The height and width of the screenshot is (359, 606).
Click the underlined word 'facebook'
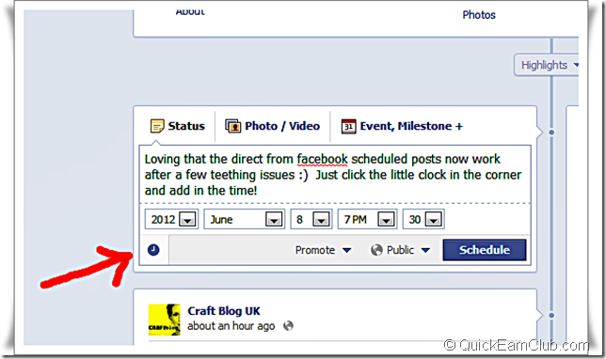323,159
